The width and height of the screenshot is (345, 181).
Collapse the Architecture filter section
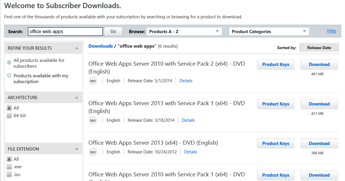(x=76, y=97)
